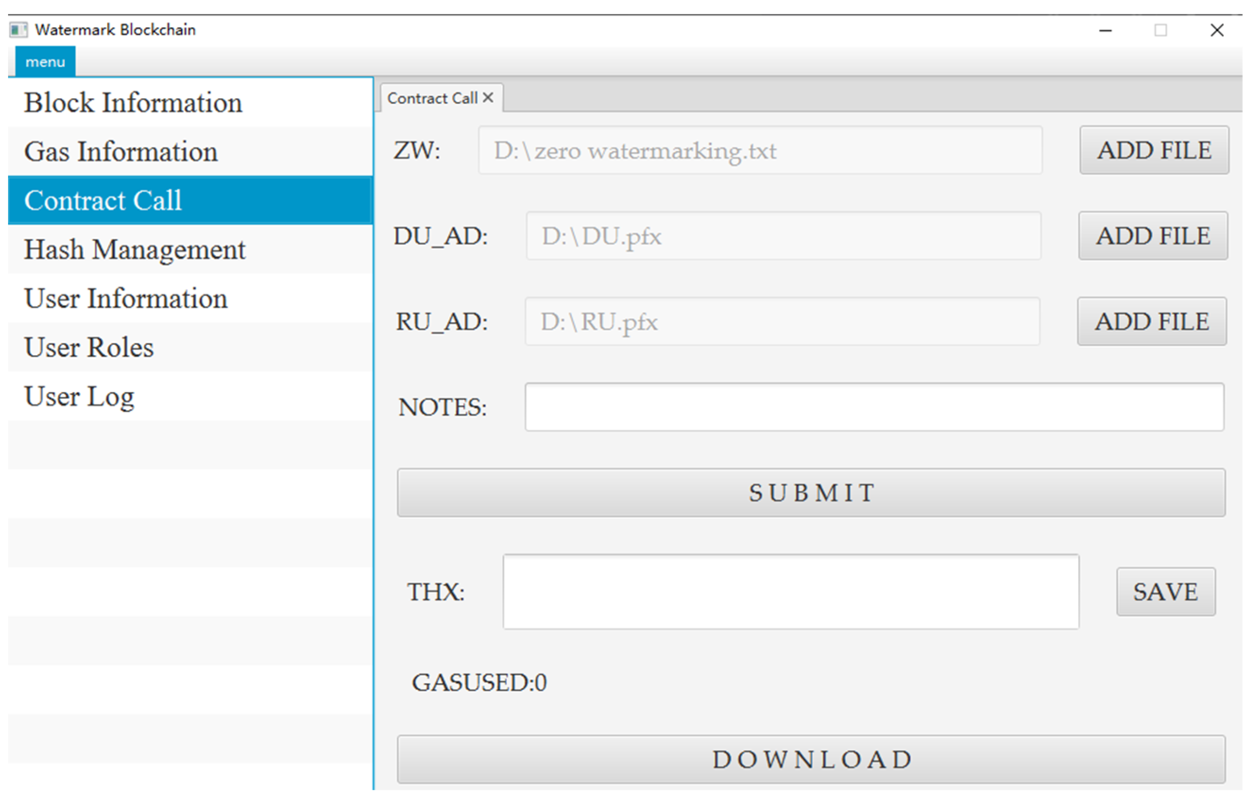
Task: Click the Watermark Blockchain app icon
Action: click(x=18, y=30)
